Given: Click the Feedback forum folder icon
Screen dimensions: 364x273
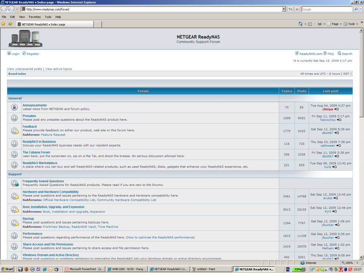Looking at the screenshot, I should [15, 131].
